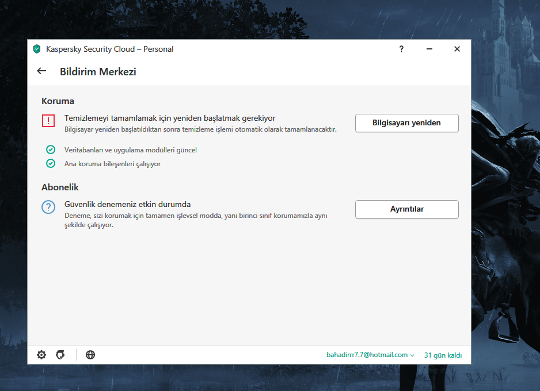Select the text Temizlemeyi tamamlamak için yeniden başlatmak gerekiyor
This screenshot has width=540, height=391.
coord(170,118)
